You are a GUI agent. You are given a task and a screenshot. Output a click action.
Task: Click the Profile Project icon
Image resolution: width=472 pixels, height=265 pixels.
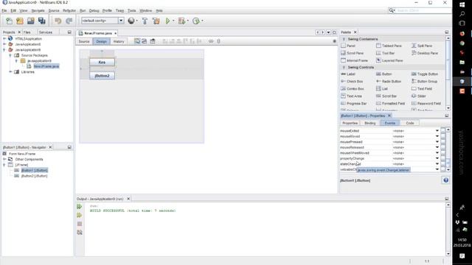point(196,21)
